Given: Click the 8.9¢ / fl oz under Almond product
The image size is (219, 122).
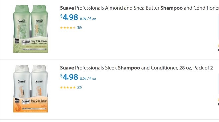Looking at the screenshot, I should [x=88, y=19].
